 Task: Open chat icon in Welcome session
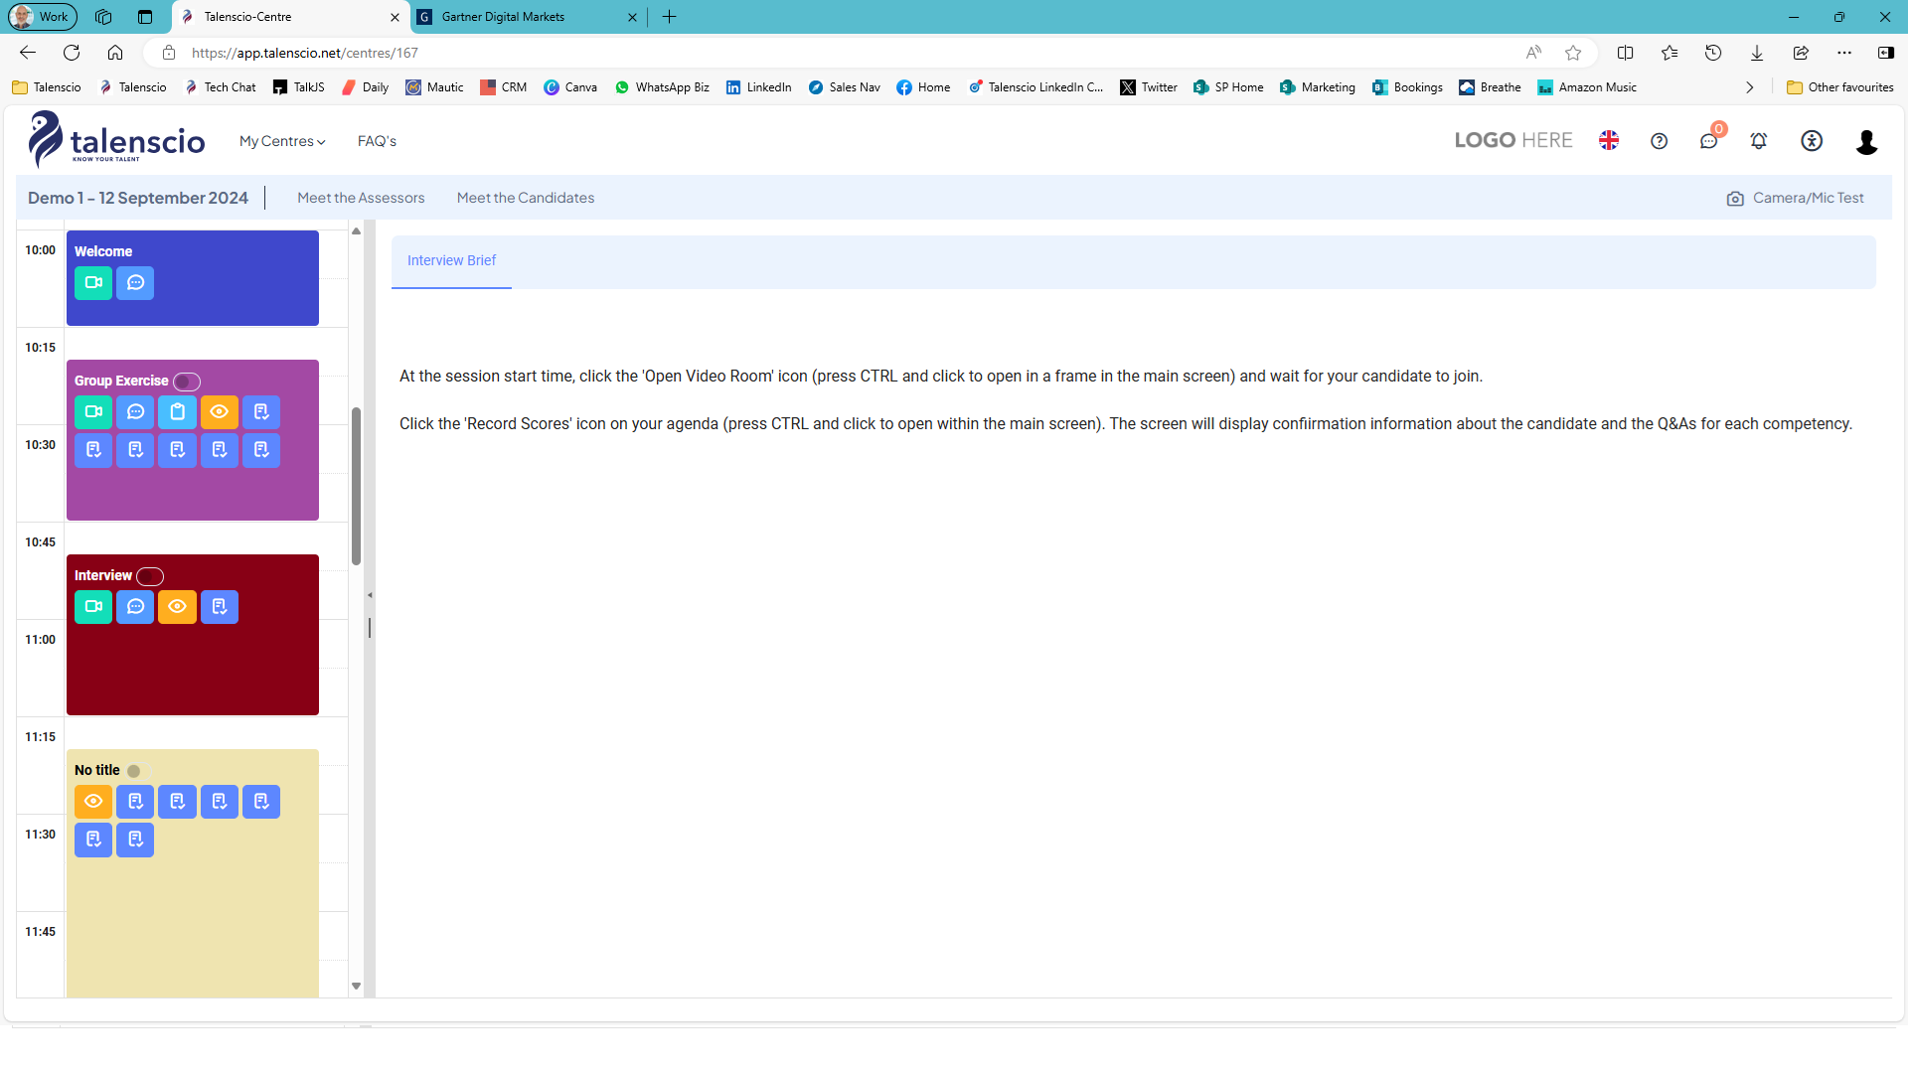(135, 283)
